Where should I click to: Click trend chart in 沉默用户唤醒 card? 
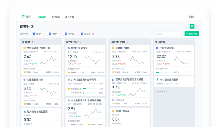click(x=137, y=60)
